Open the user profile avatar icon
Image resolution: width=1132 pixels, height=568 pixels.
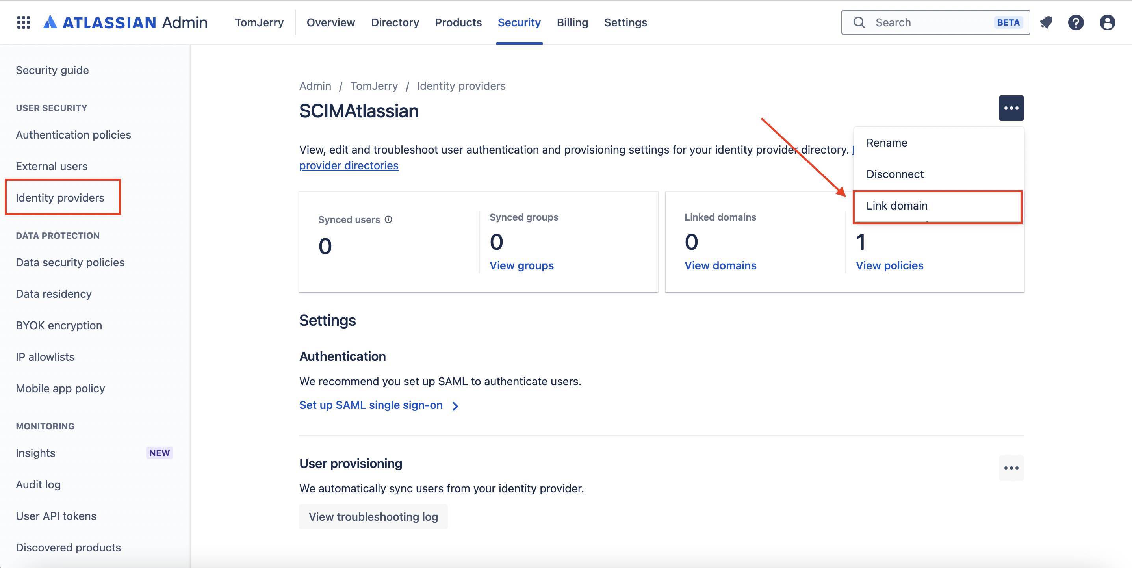pos(1107,22)
